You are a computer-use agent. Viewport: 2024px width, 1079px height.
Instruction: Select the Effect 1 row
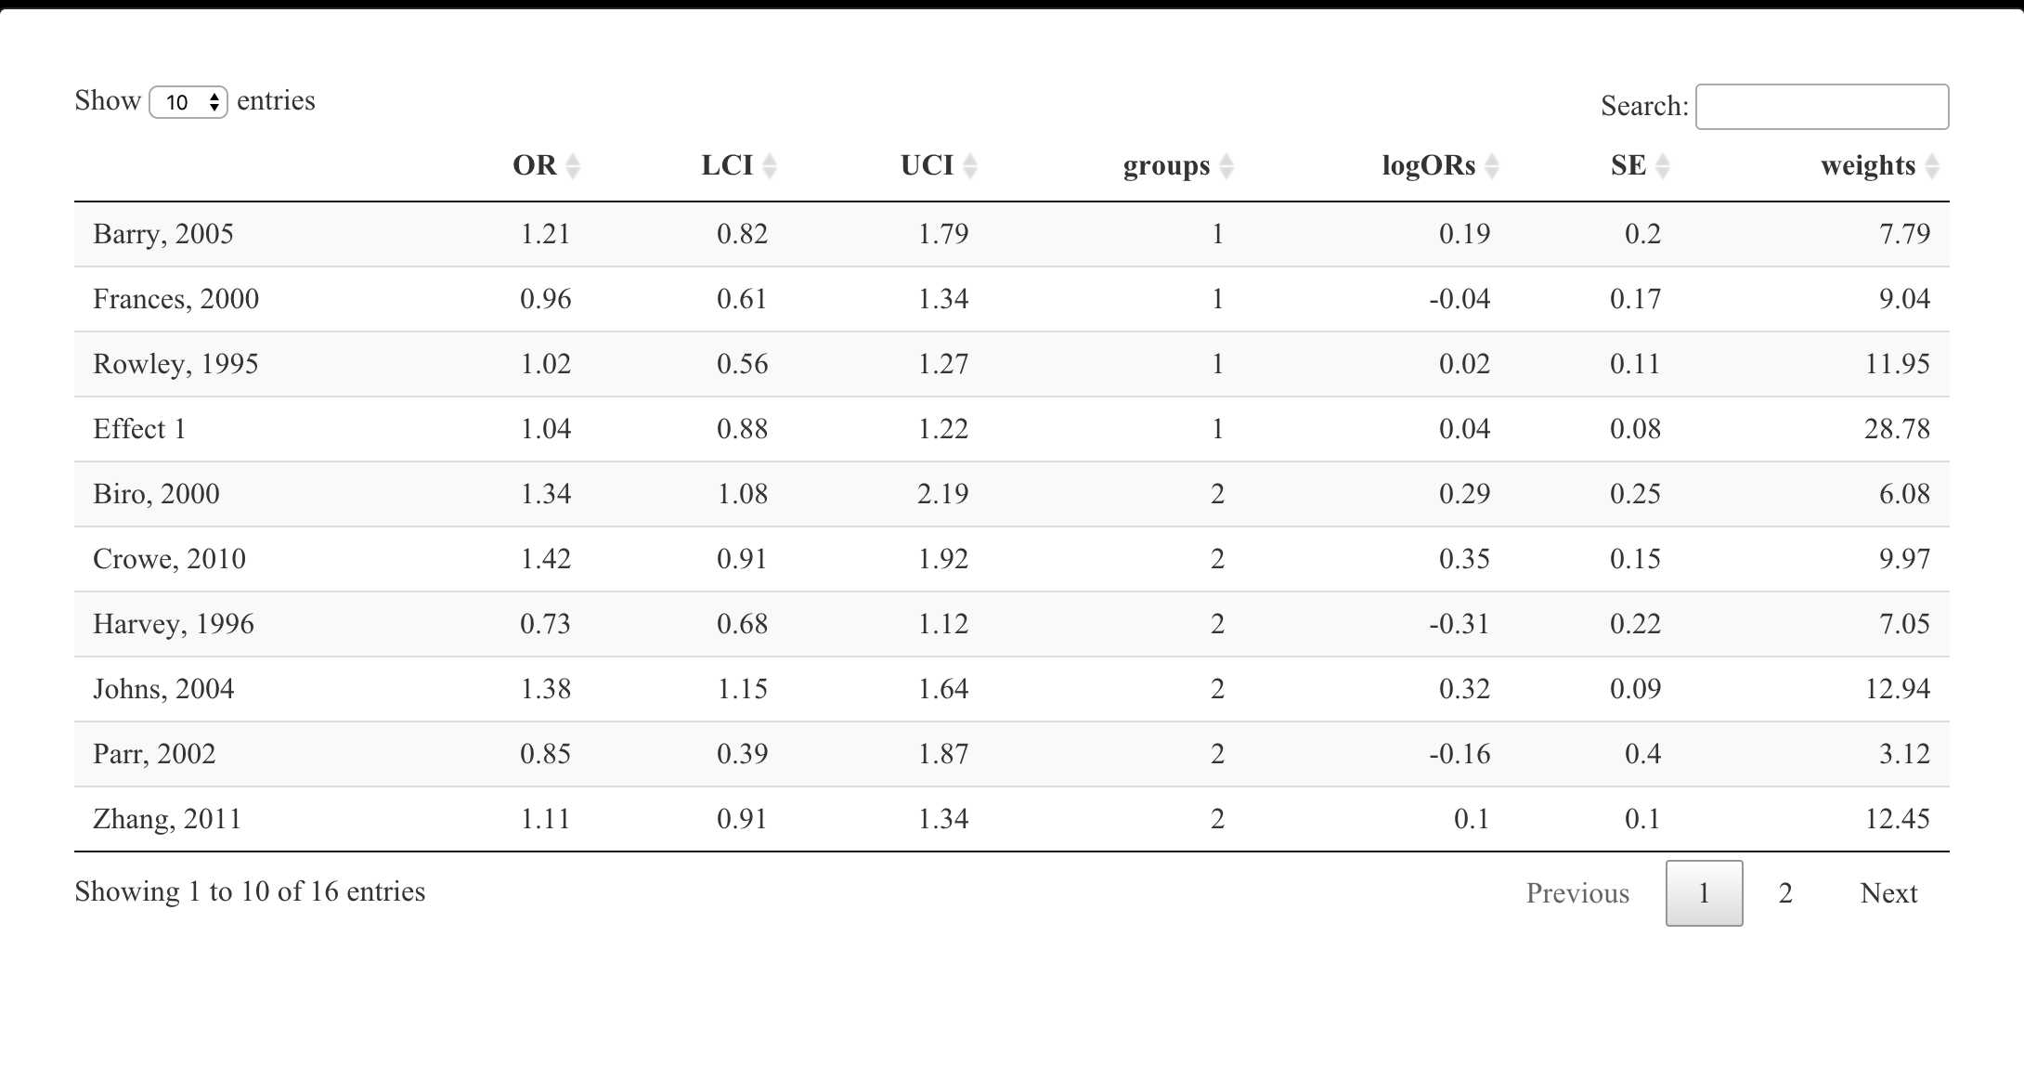pyautogui.click(x=1012, y=429)
